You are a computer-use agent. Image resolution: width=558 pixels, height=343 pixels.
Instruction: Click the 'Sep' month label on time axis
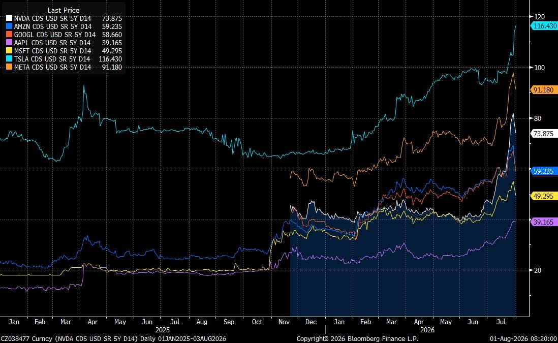tap(229, 322)
